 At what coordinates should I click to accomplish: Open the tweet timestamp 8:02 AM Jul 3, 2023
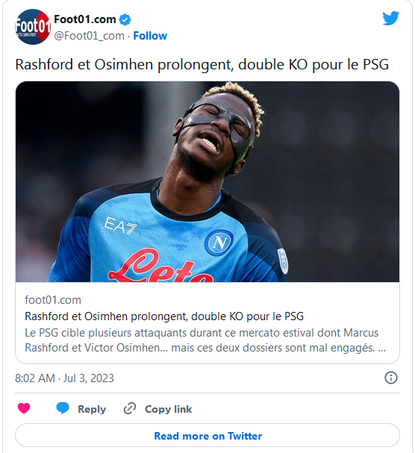click(x=64, y=378)
